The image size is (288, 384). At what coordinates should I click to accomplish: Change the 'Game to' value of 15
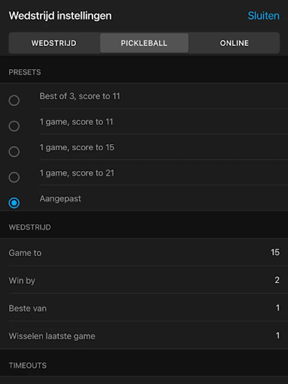(275, 253)
